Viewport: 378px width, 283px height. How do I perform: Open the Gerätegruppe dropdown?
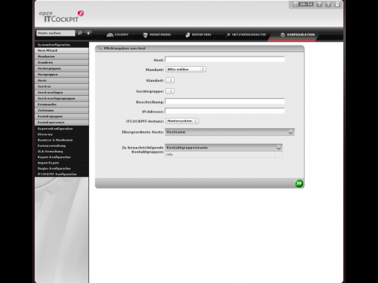coord(170,91)
